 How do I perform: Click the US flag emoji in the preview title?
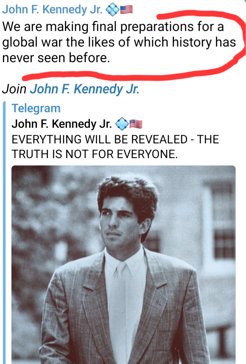point(136,124)
